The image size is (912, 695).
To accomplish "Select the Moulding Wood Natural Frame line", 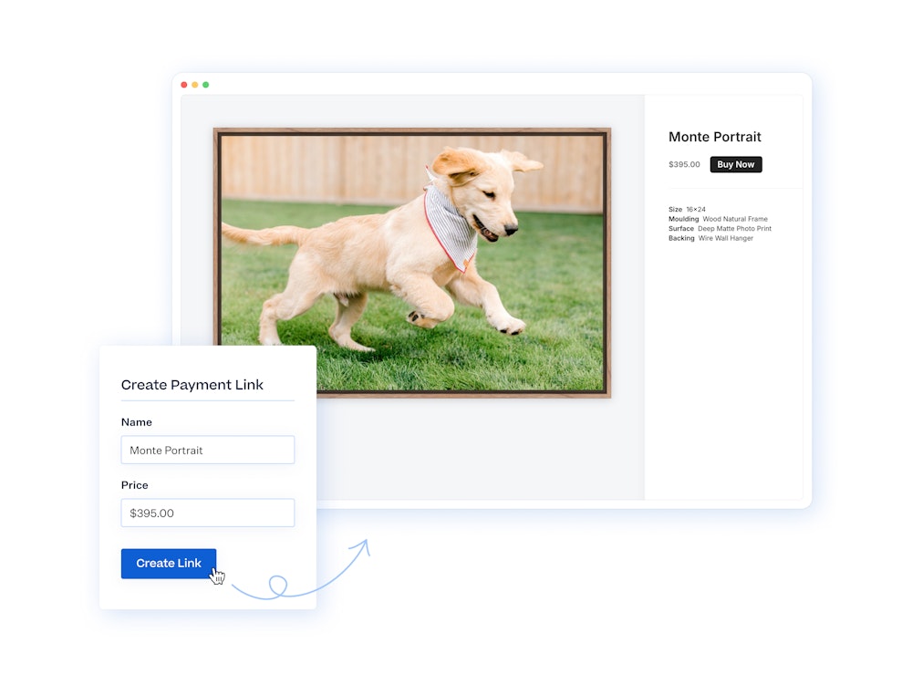I will [718, 219].
